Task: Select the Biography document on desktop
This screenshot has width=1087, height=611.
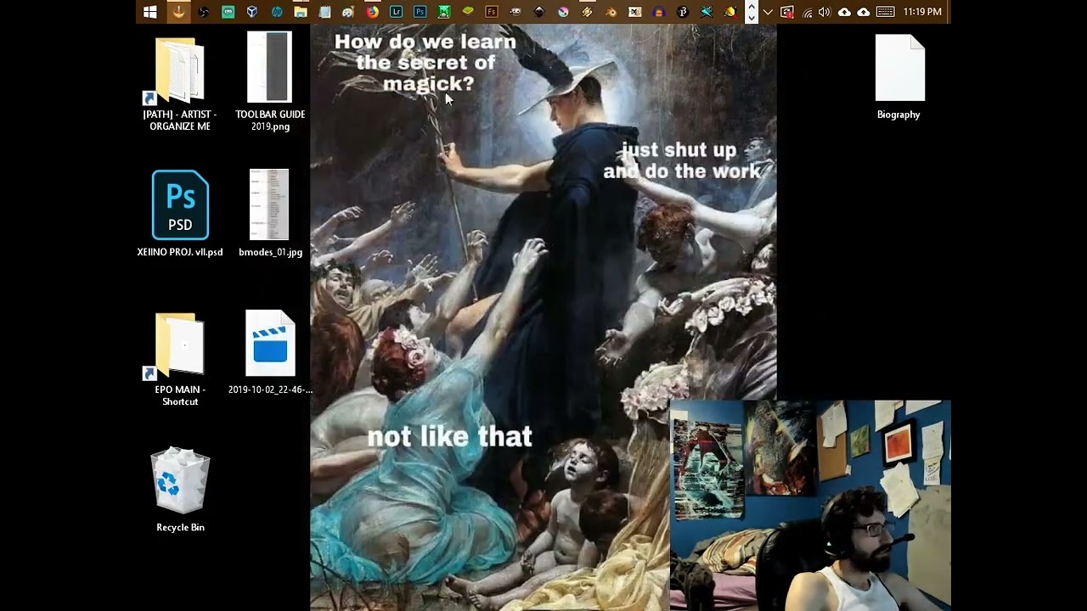Action: tap(898, 77)
